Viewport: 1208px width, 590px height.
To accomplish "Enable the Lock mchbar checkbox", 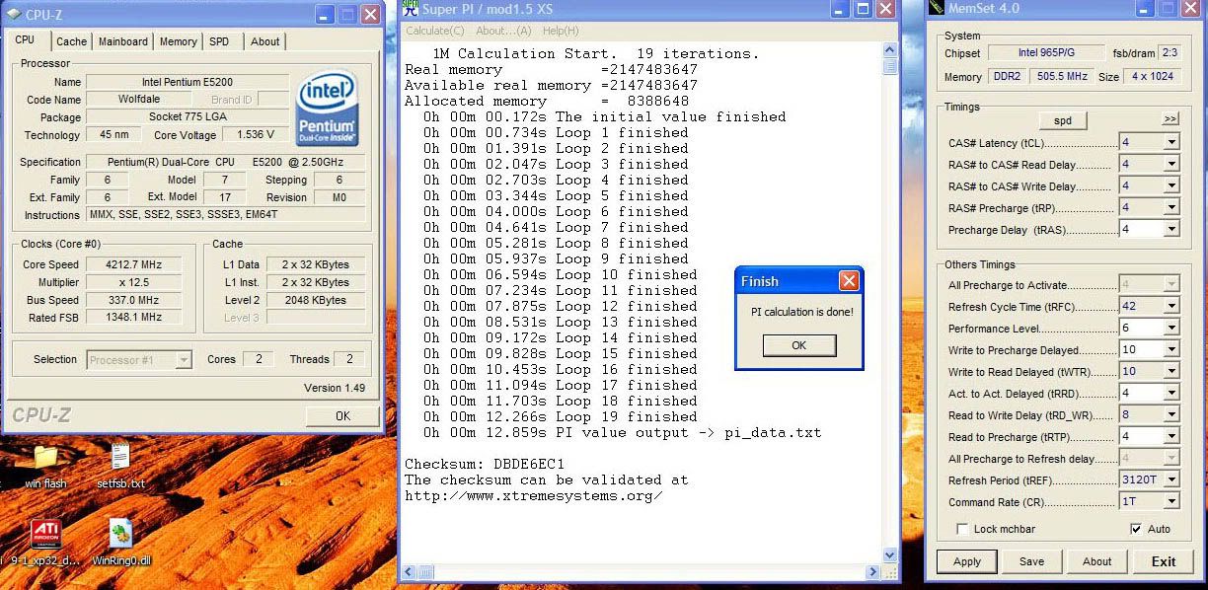I will point(962,529).
